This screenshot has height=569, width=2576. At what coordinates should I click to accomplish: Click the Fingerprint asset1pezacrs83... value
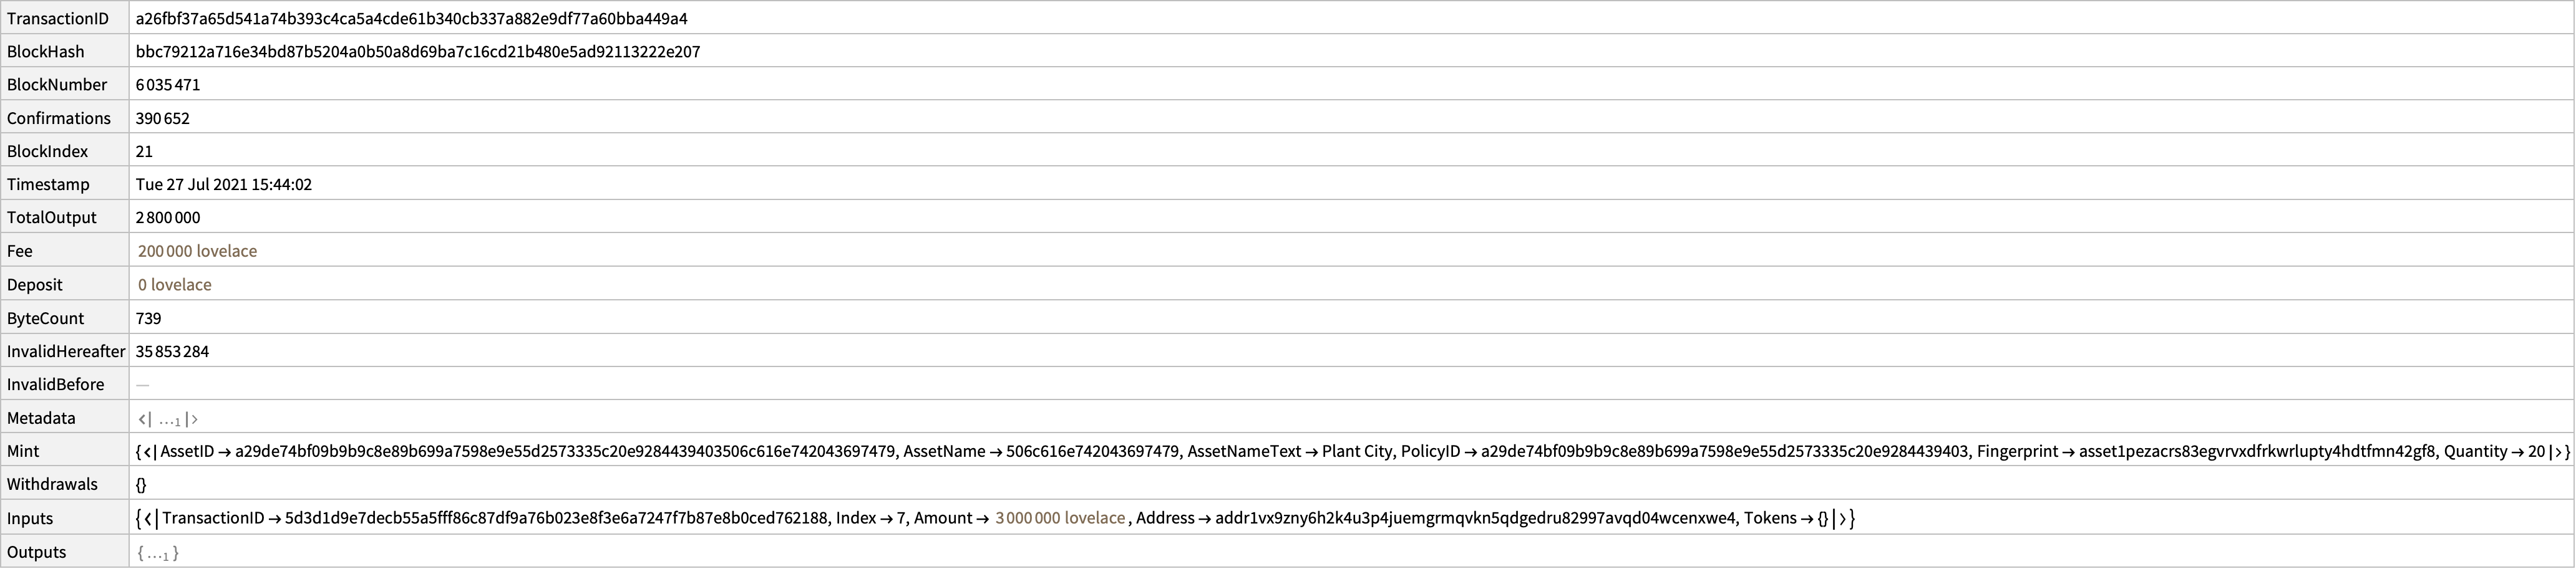click(x=2256, y=451)
